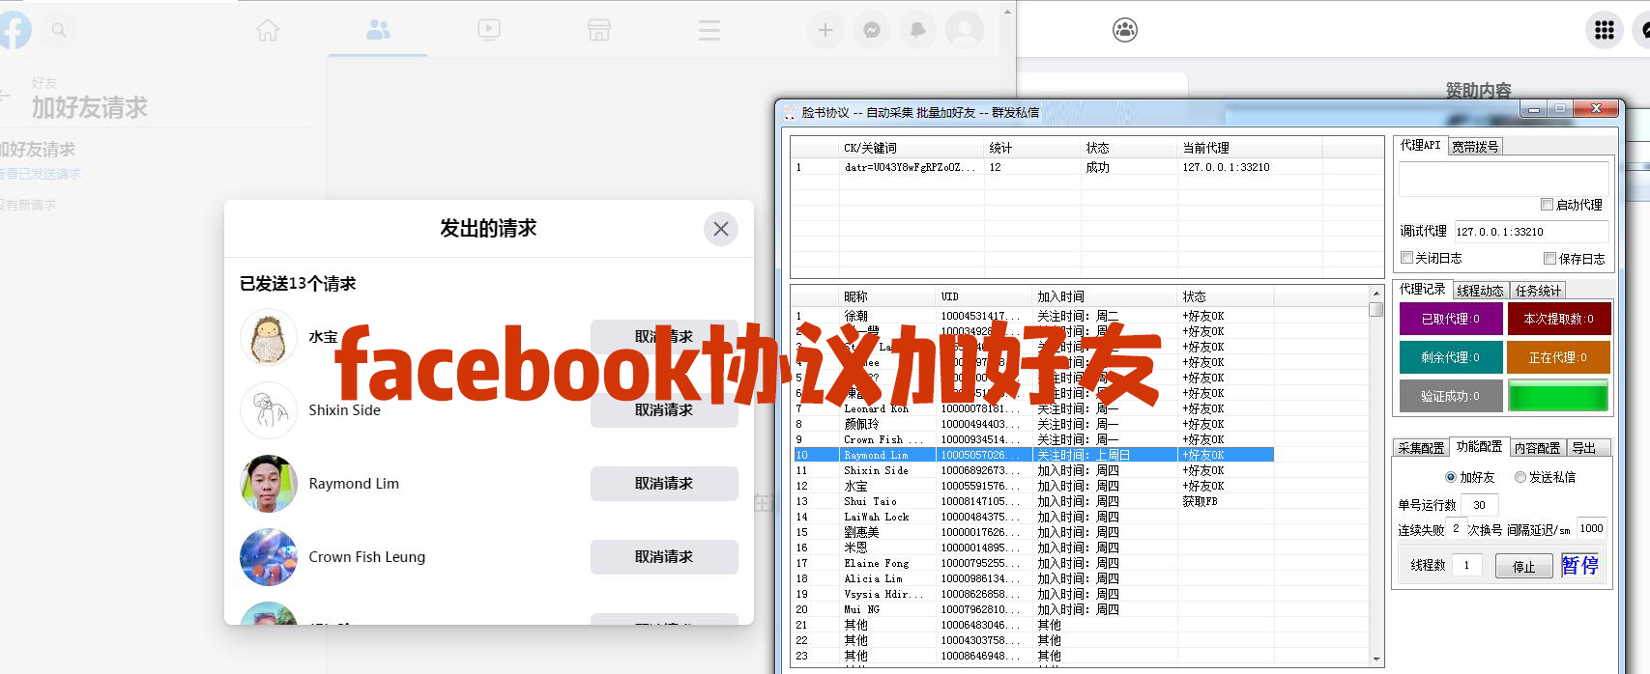Screen dimensions: 1650x674
Task: Enable the 启动代理 checkbox
Action: click(1547, 205)
